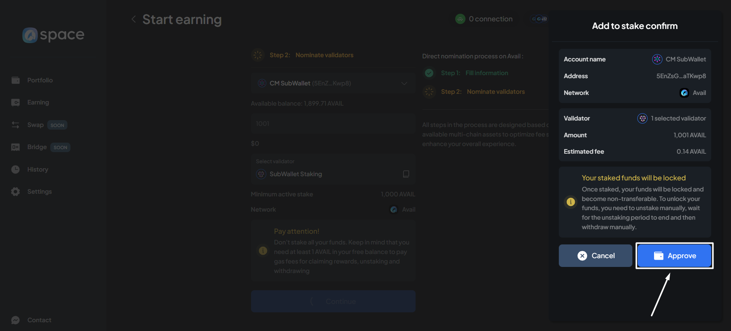Image resolution: width=731 pixels, height=331 pixels.
Task: Click Step 1: Fill information link
Action: 474,73
